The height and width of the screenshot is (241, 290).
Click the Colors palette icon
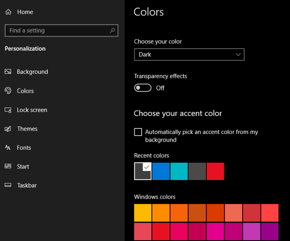tap(8, 91)
